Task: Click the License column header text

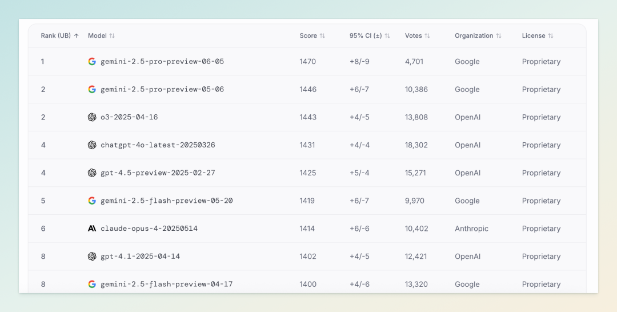Action: (534, 36)
